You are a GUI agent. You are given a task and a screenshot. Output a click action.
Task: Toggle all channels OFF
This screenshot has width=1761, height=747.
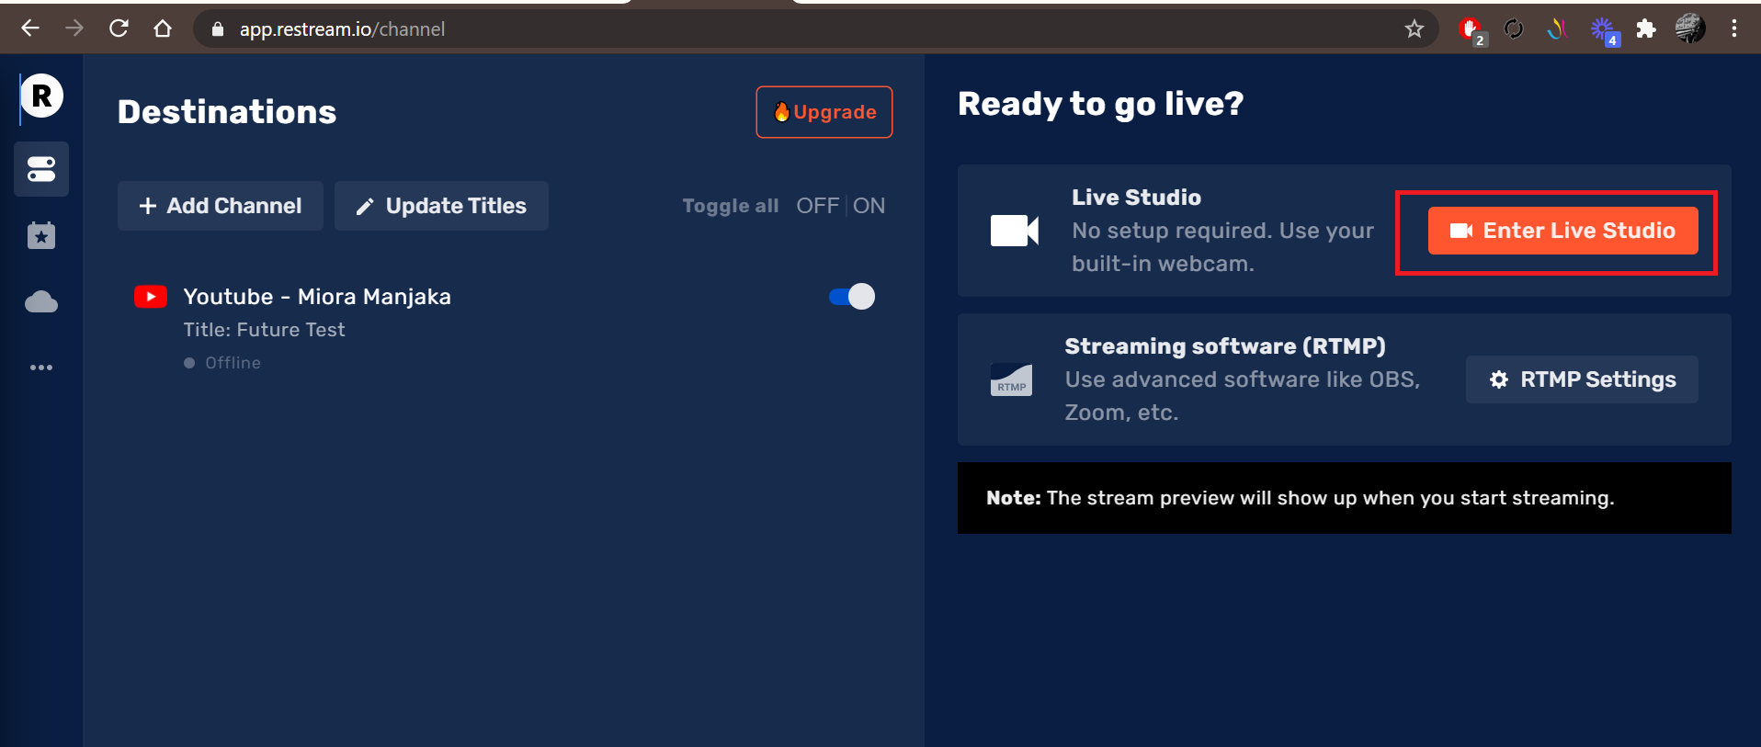816,206
